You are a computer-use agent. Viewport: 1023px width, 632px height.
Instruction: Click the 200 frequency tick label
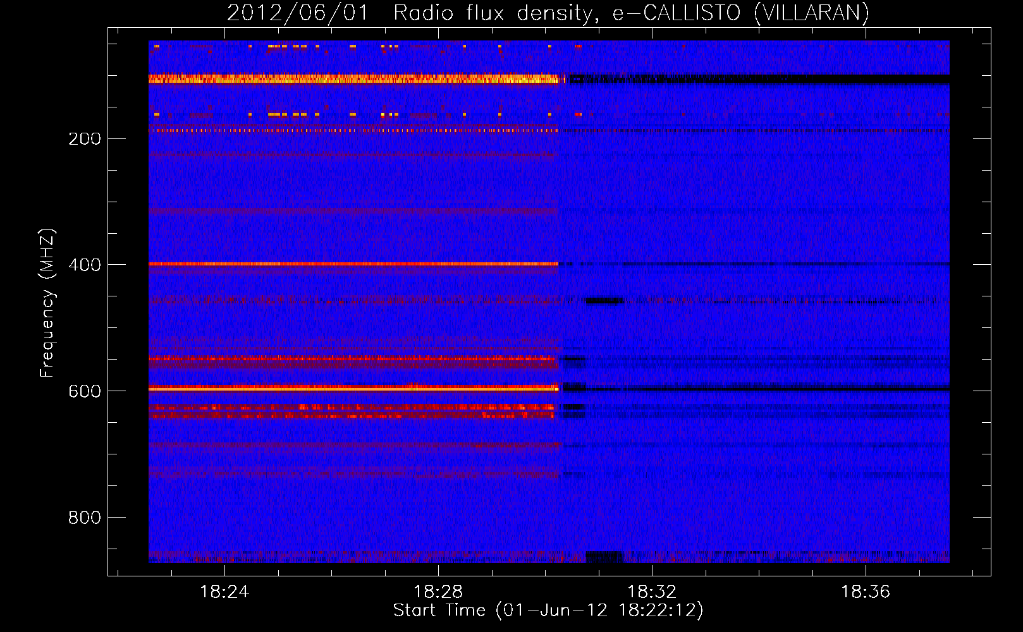[x=85, y=138]
